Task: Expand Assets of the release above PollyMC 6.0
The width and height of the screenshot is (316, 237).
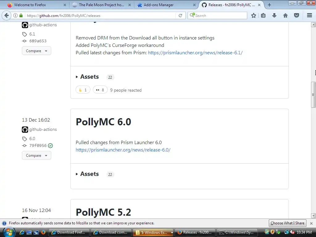Action: (x=87, y=77)
